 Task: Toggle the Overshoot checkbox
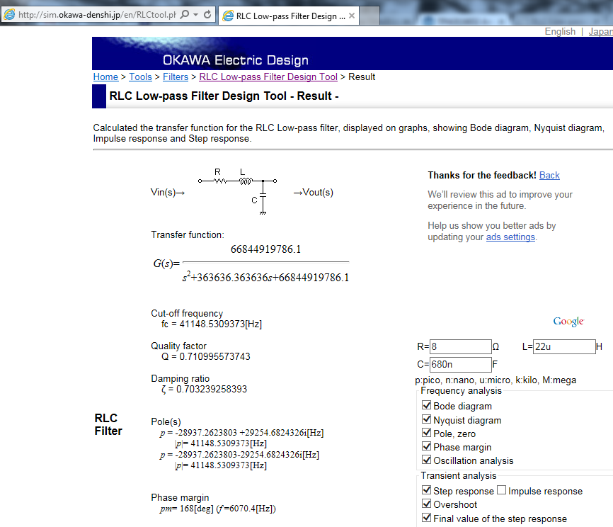coord(427,504)
